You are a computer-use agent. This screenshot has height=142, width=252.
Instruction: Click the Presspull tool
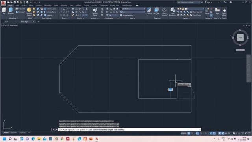20,12
